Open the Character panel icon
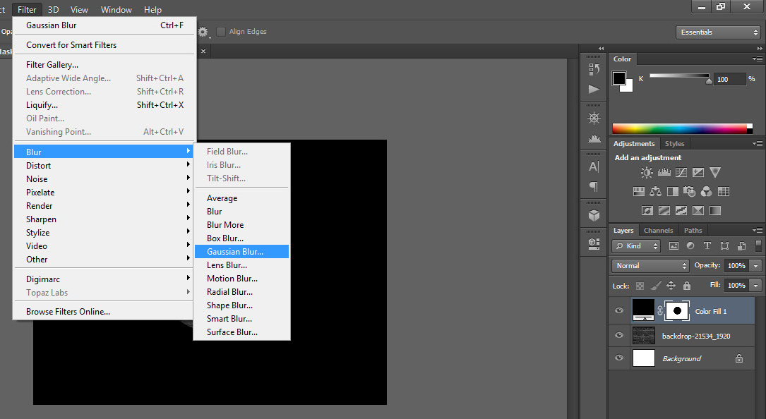 pyautogui.click(x=594, y=166)
